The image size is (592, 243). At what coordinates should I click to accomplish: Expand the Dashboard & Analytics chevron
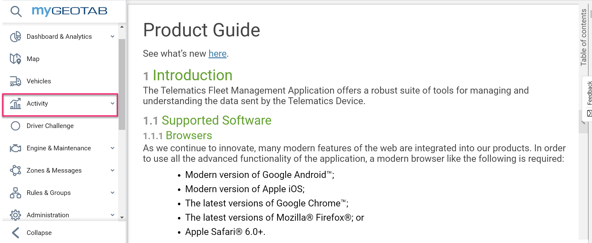click(113, 37)
